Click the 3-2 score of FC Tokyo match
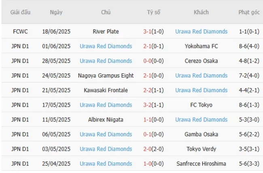The width and height of the screenshot is (263, 173). tap(148, 105)
